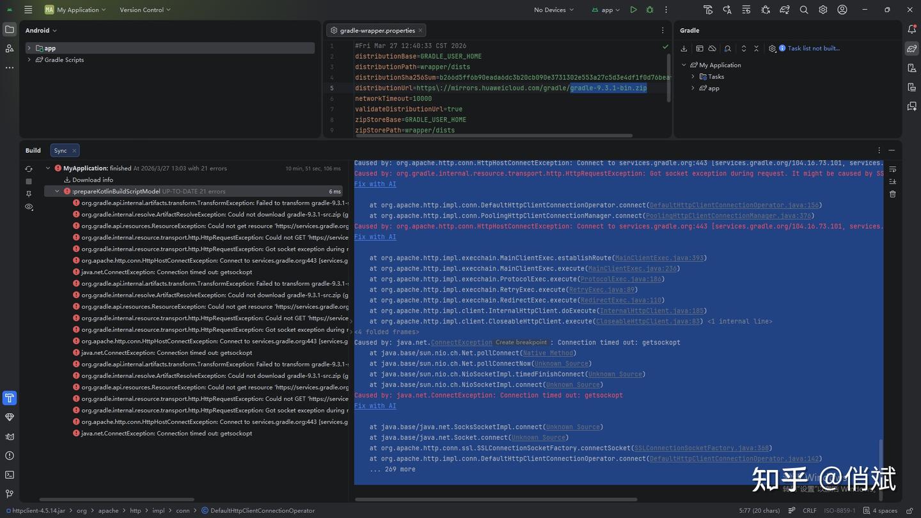Image resolution: width=921 pixels, height=518 pixels.
Task: Click the Task list not built link
Action: [x=814, y=49]
